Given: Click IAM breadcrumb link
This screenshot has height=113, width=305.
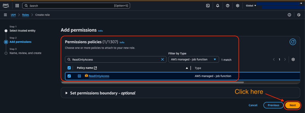Looking at the screenshot, I should tap(13, 15).
